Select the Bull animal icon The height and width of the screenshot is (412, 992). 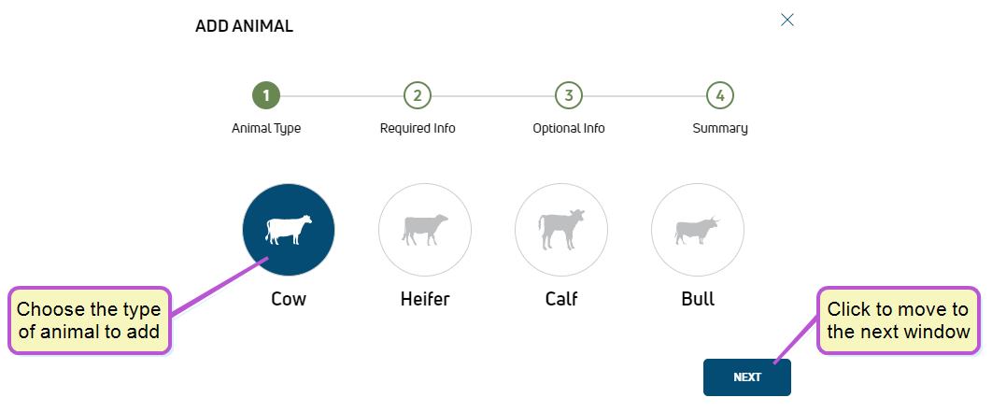pos(697,230)
